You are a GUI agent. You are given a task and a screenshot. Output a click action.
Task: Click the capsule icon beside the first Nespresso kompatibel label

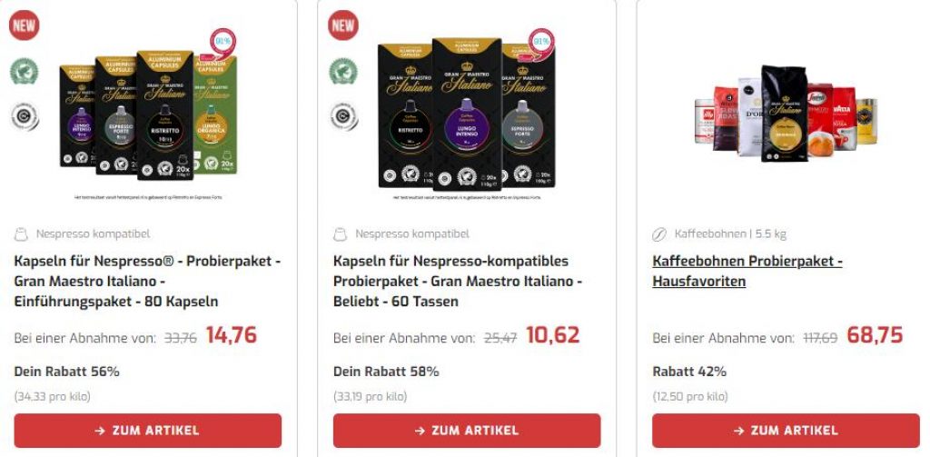(x=22, y=233)
